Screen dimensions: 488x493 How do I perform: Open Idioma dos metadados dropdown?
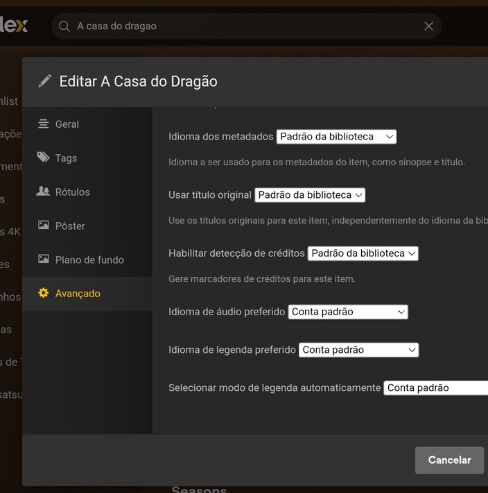pyautogui.click(x=336, y=137)
